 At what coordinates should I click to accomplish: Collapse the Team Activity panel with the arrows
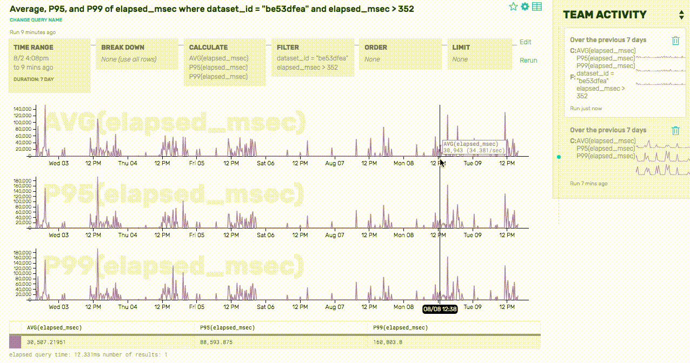(682, 15)
